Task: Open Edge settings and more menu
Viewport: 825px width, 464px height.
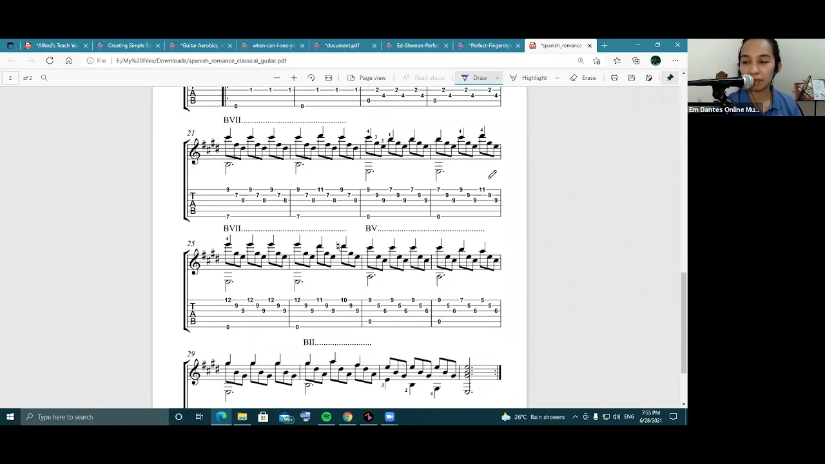Action: (675, 61)
